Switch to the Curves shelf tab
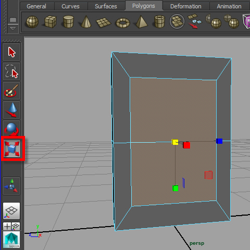250x250 pixels. [70, 6]
